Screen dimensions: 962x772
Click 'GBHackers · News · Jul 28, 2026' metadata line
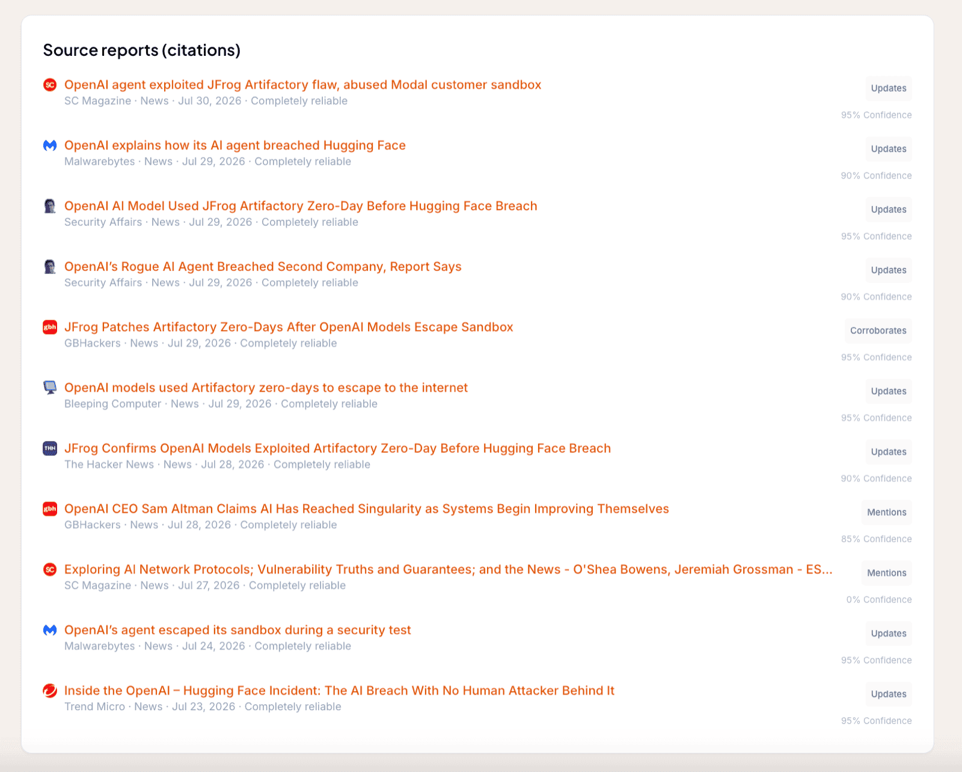tap(200, 525)
